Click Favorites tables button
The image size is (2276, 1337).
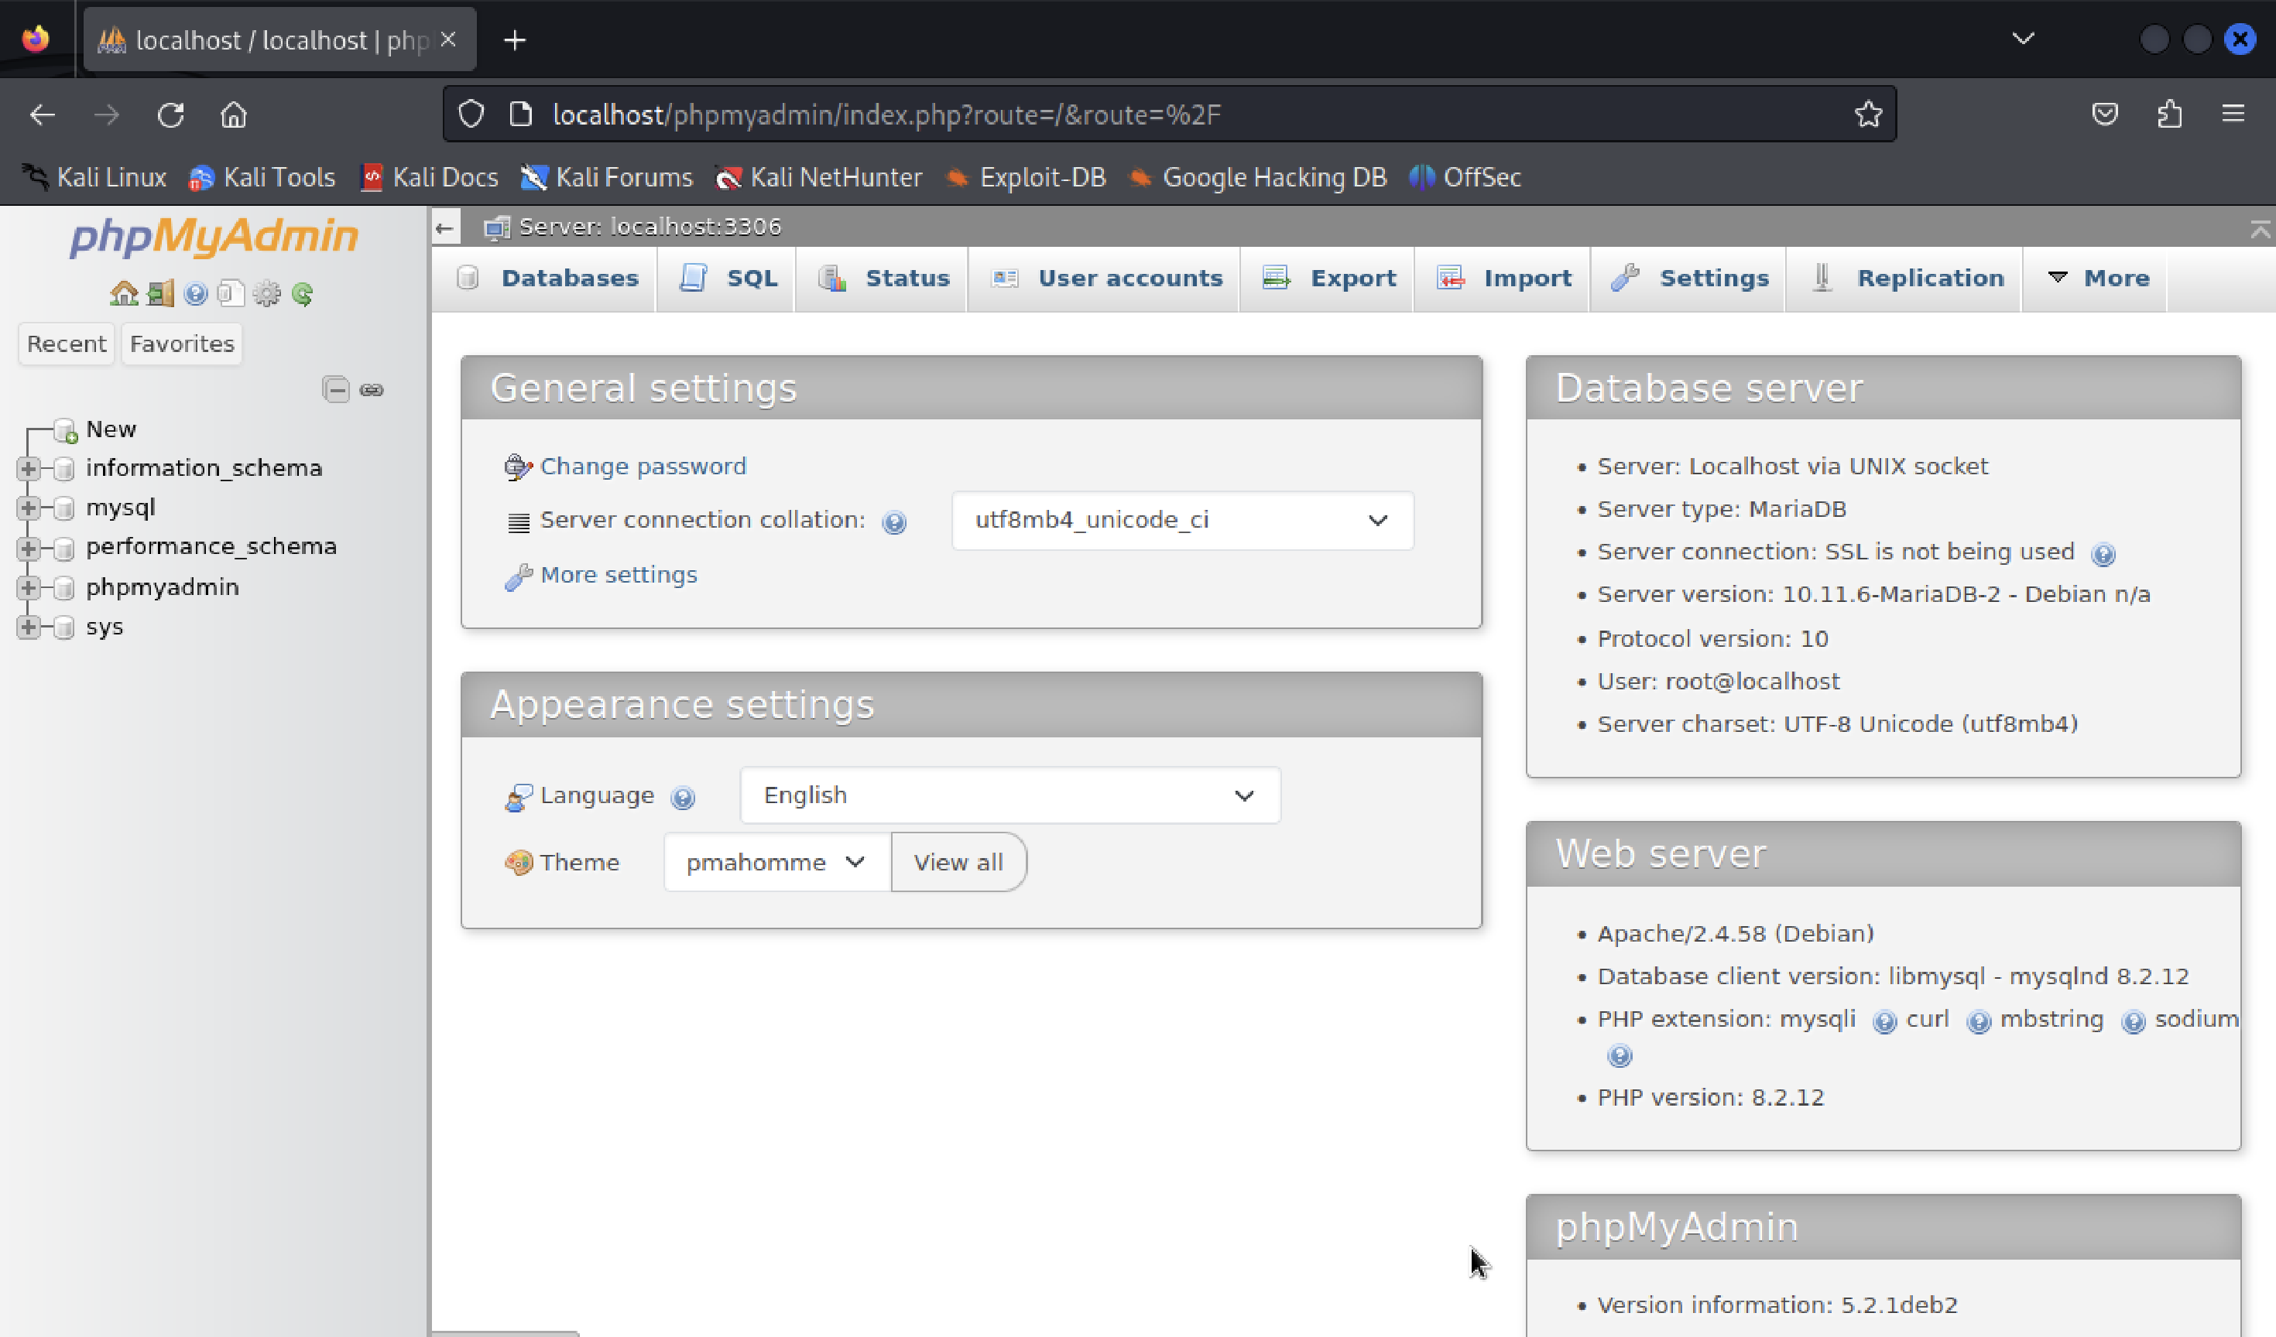point(181,344)
